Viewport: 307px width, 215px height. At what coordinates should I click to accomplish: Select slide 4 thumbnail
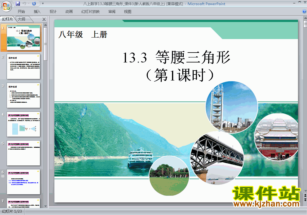click(x=23, y=124)
